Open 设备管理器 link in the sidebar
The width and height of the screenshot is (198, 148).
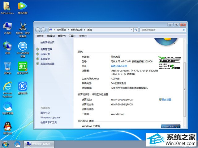pyautogui.click(x=46, y=49)
